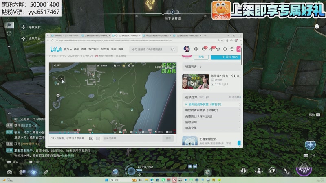Open the bilibili membership icon beside avatar
This screenshot has width=326, height=183.
click(x=196, y=49)
